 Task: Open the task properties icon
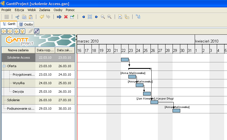click(72, 17)
